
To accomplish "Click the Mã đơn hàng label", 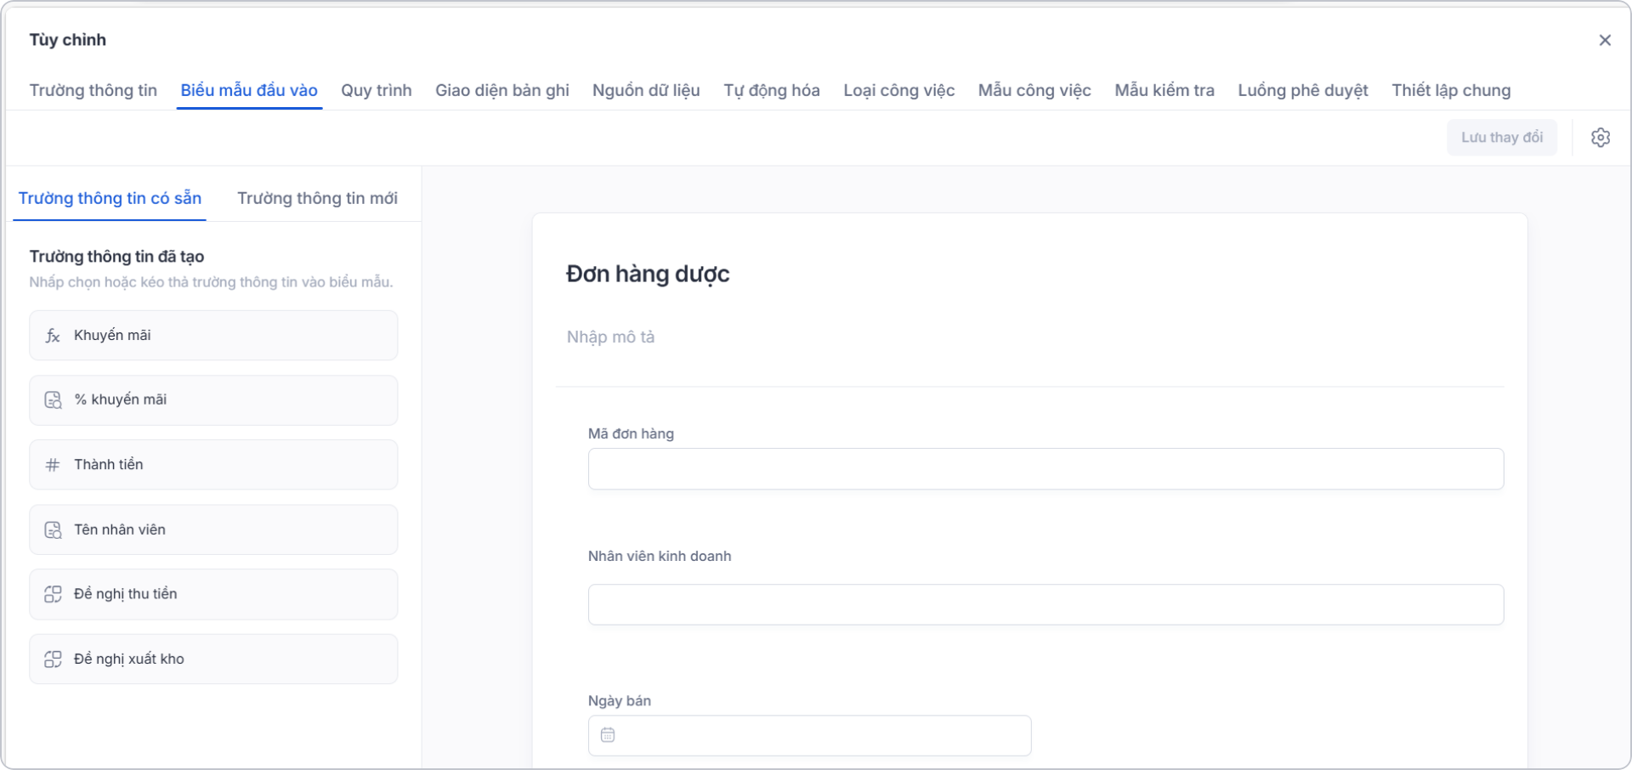I will 631,433.
